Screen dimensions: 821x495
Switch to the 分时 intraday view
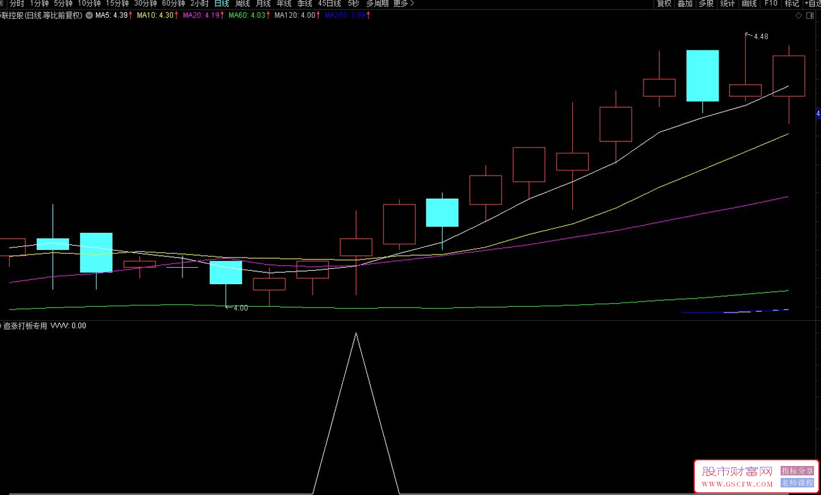pyautogui.click(x=16, y=4)
